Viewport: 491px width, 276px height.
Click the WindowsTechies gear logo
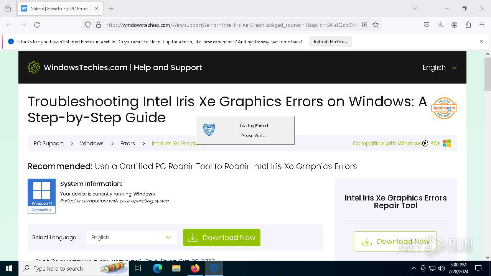tap(34, 67)
